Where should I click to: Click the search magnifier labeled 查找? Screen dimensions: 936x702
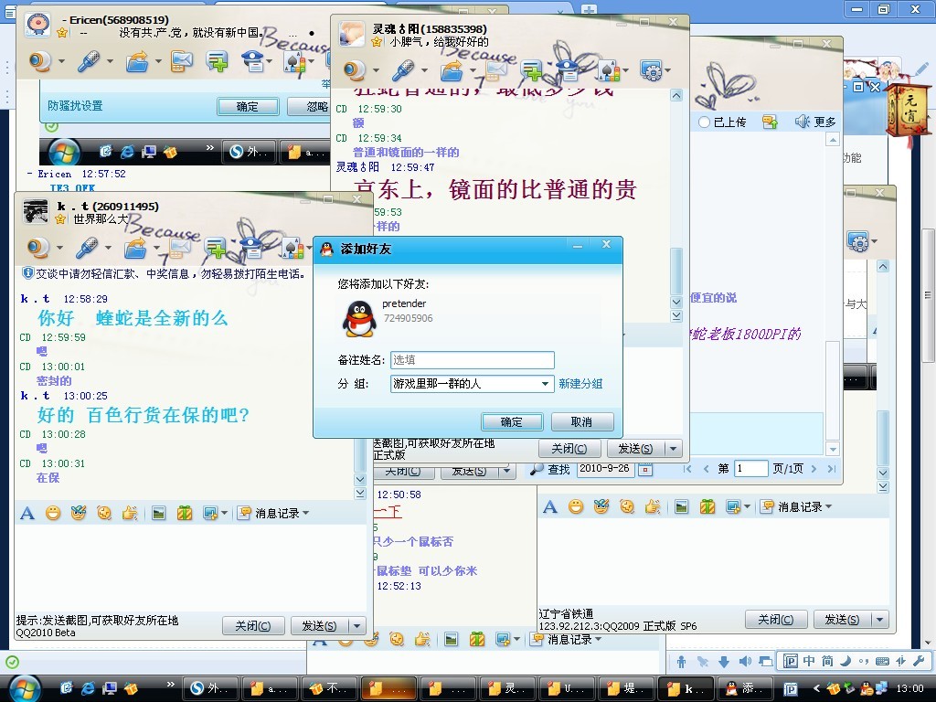(x=549, y=469)
